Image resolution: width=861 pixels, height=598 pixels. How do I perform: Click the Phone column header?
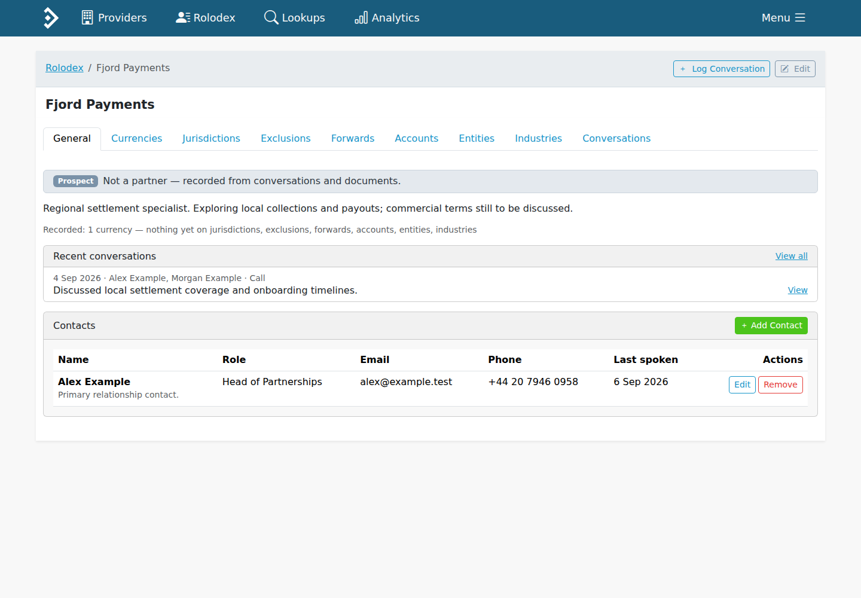click(x=505, y=359)
